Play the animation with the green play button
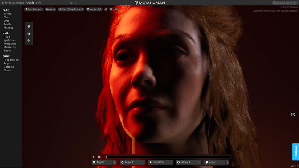Viewport: 299px width, 168px height. click(x=94, y=157)
